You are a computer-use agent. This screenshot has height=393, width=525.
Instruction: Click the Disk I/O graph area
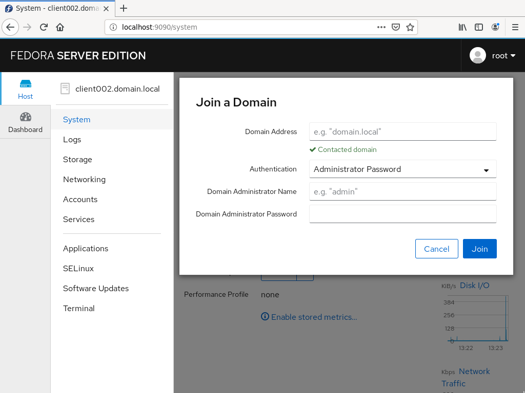[x=478, y=318]
